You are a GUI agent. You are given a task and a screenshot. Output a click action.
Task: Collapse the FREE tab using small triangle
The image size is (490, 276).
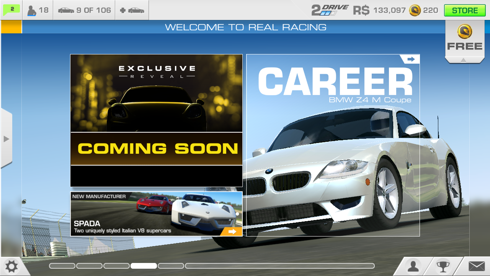coord(464,60)
